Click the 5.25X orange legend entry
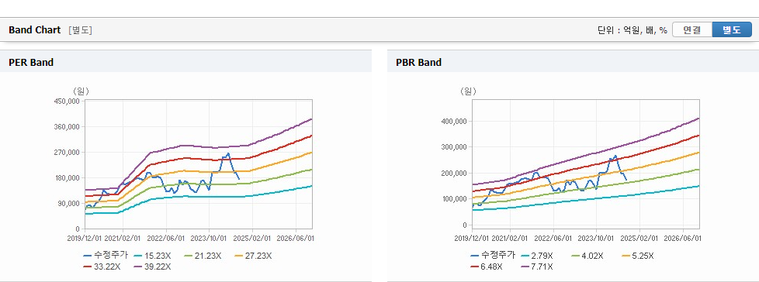The height and width of the screenshot is (282, 759). point(638,256)
